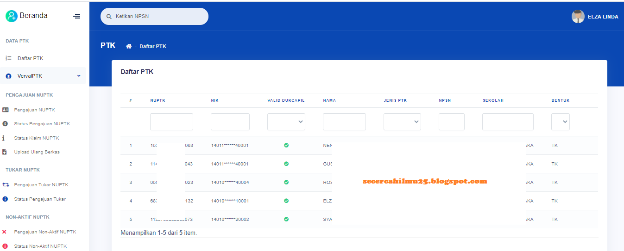Open the Jenis PTK filter dropdown
This screenshot has height=251, width=624.
(x=402, y=122)
